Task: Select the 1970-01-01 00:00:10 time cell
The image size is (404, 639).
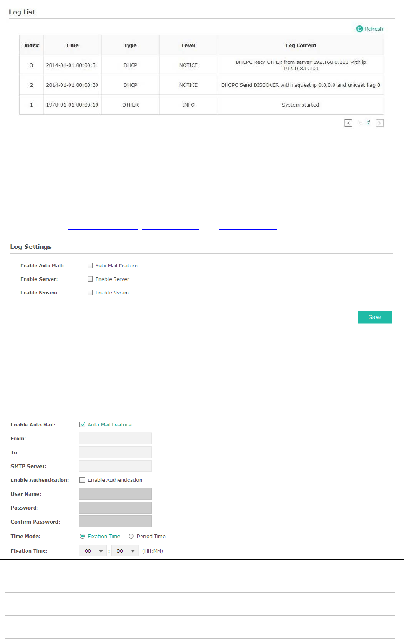Action: (x=72, y=105)
